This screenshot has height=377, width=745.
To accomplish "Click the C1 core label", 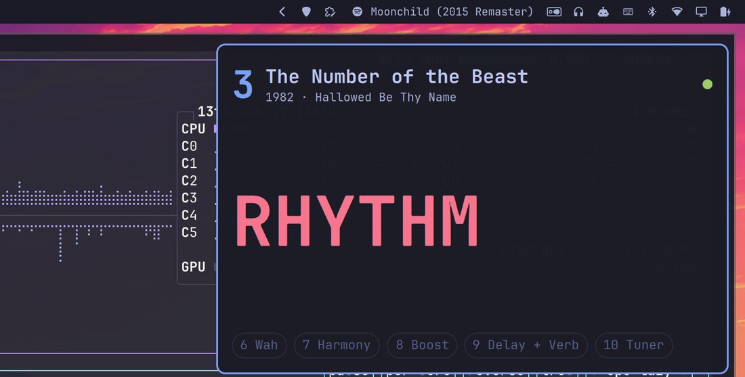I will click(x=189, y=163).
